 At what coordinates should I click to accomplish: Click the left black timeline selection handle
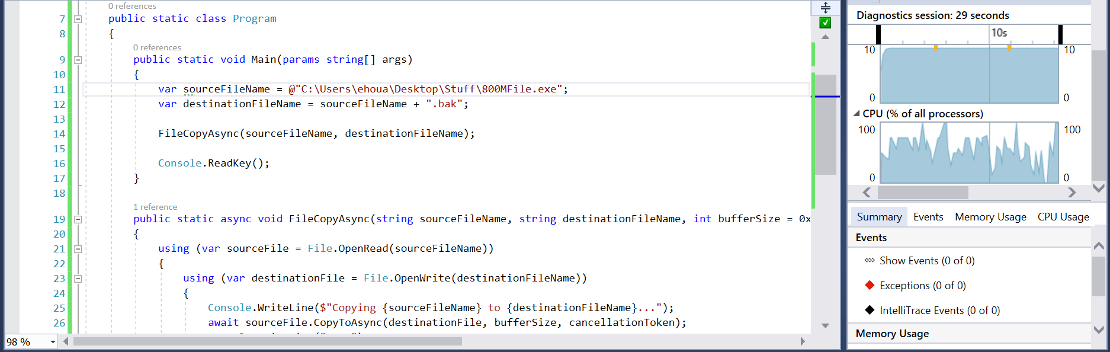878,34
